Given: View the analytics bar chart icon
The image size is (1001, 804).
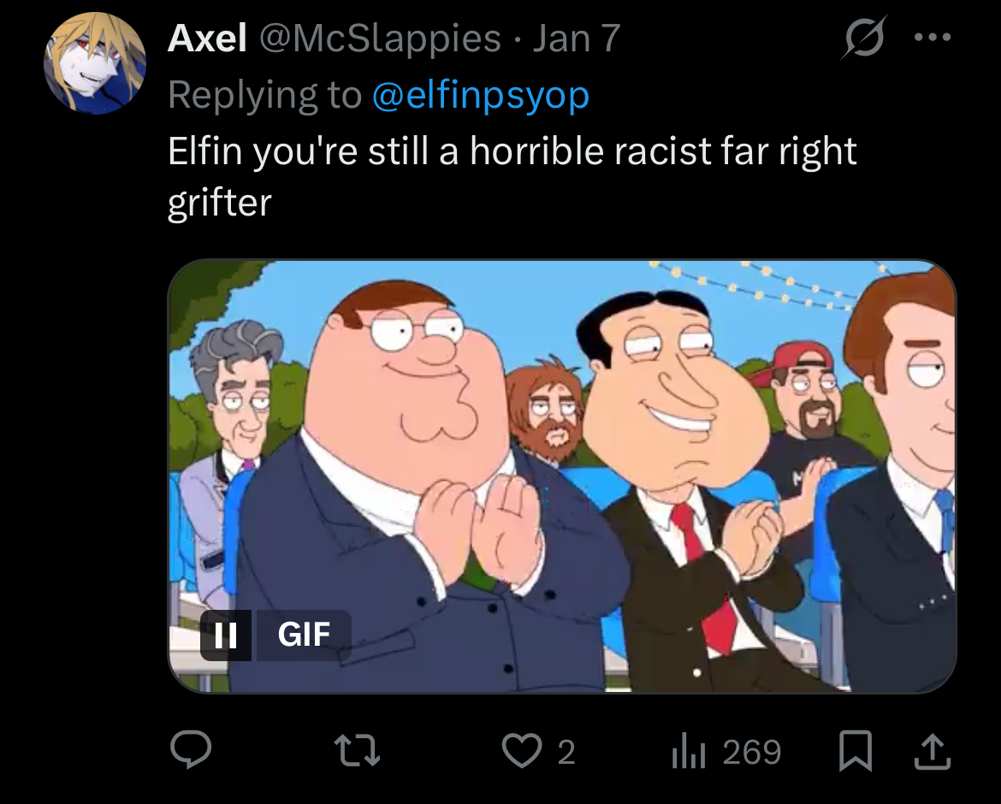Looking at the screenshot, I should coord(688,752).
